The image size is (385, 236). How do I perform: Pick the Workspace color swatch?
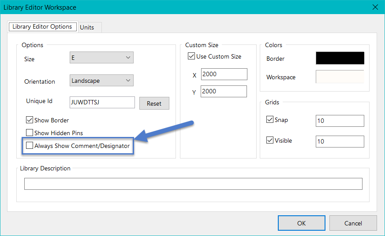coord(340,77)
